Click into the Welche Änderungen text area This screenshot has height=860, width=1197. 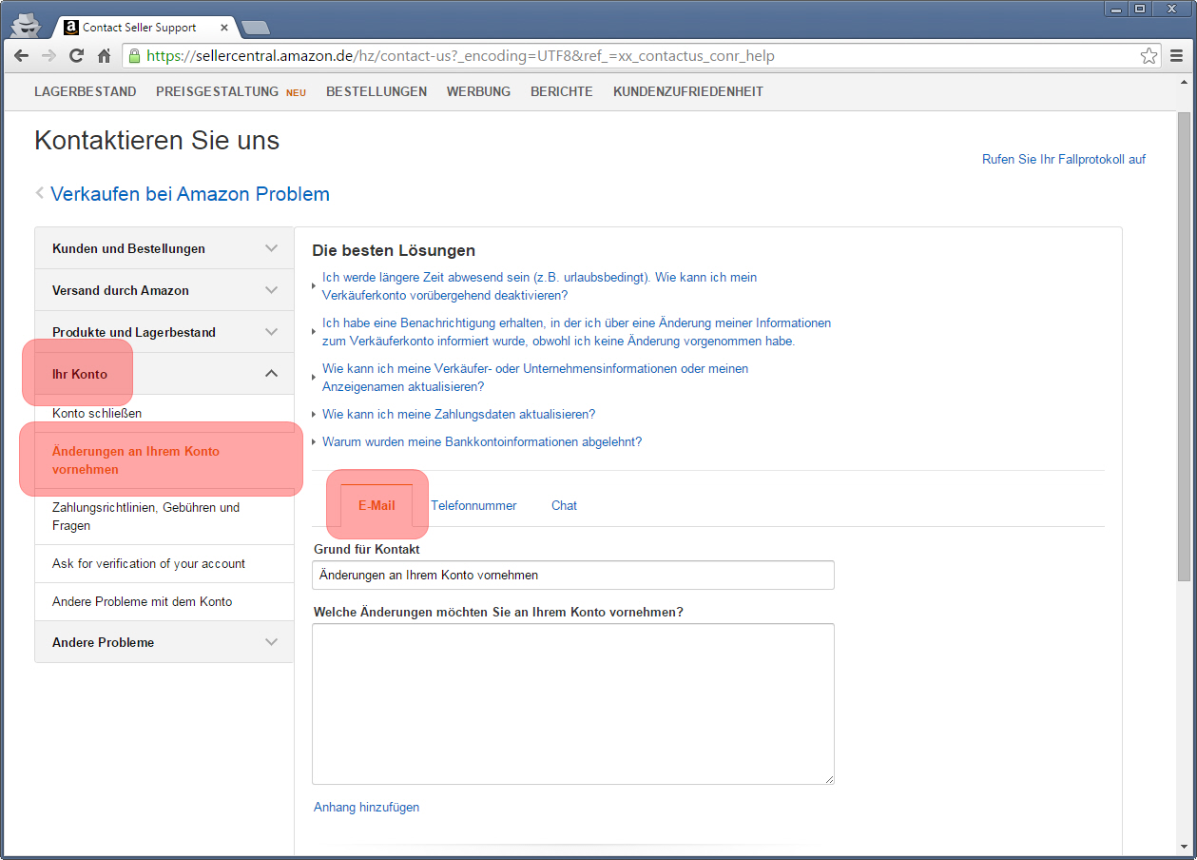[x=573, y=704]
